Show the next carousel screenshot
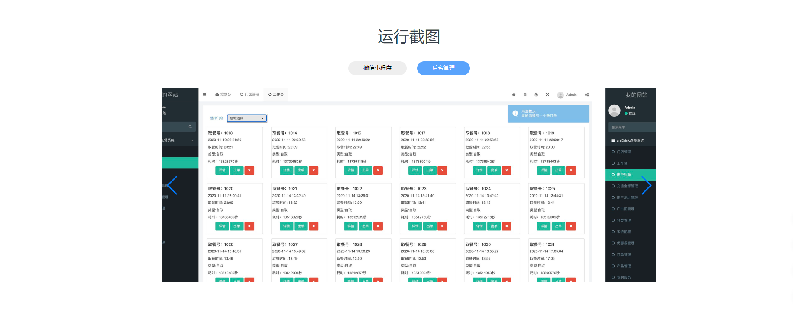This screenshot has height=311, width=793. tap(646, 185)
